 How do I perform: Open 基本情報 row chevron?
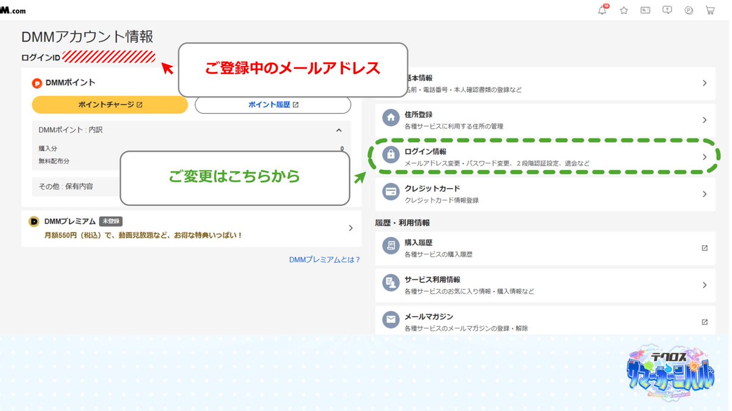tap(705, 83)
